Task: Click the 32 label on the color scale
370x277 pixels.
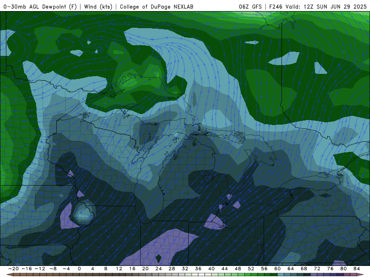Action: coord(185,269)
